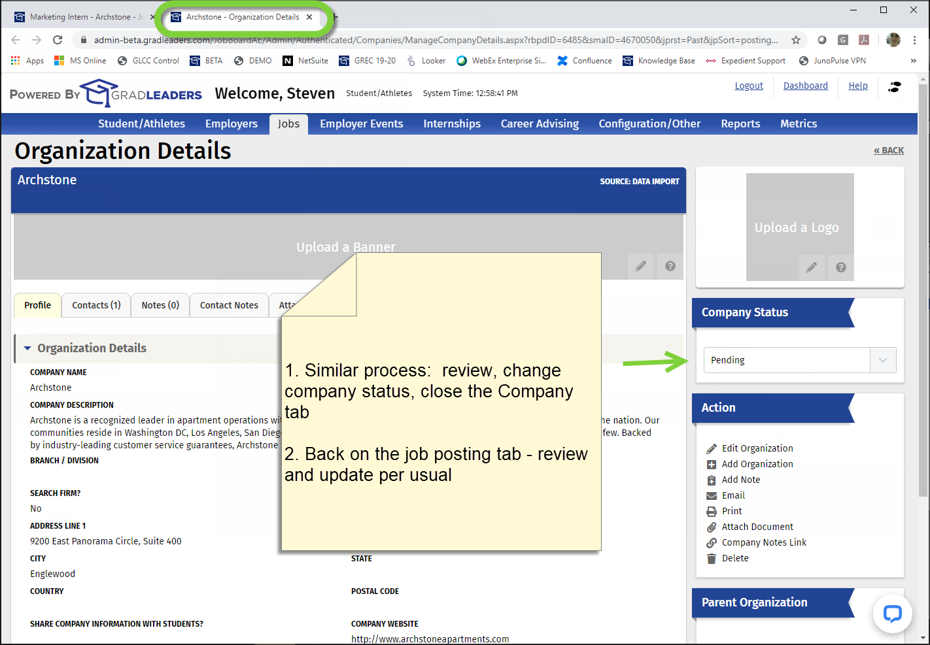Open the Internships menu
The image size is (930, 645).
[452, 124]
